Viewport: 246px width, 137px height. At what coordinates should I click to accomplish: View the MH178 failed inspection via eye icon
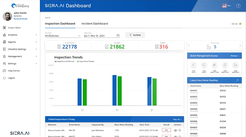(176, 130)
